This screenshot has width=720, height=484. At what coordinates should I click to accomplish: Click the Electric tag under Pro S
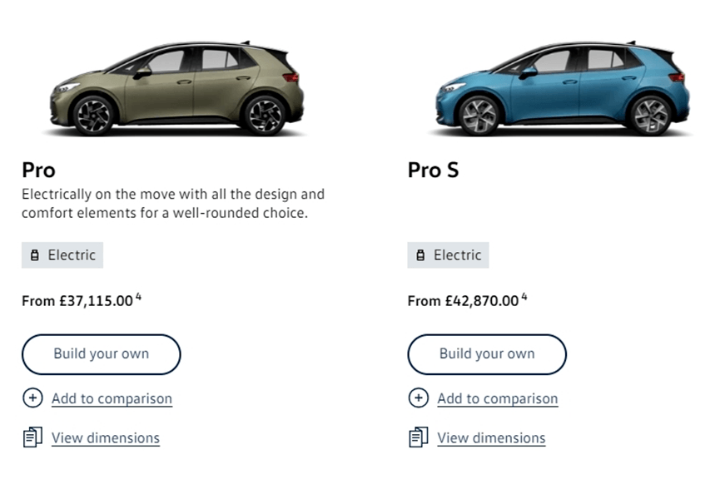tap(448, 255)
